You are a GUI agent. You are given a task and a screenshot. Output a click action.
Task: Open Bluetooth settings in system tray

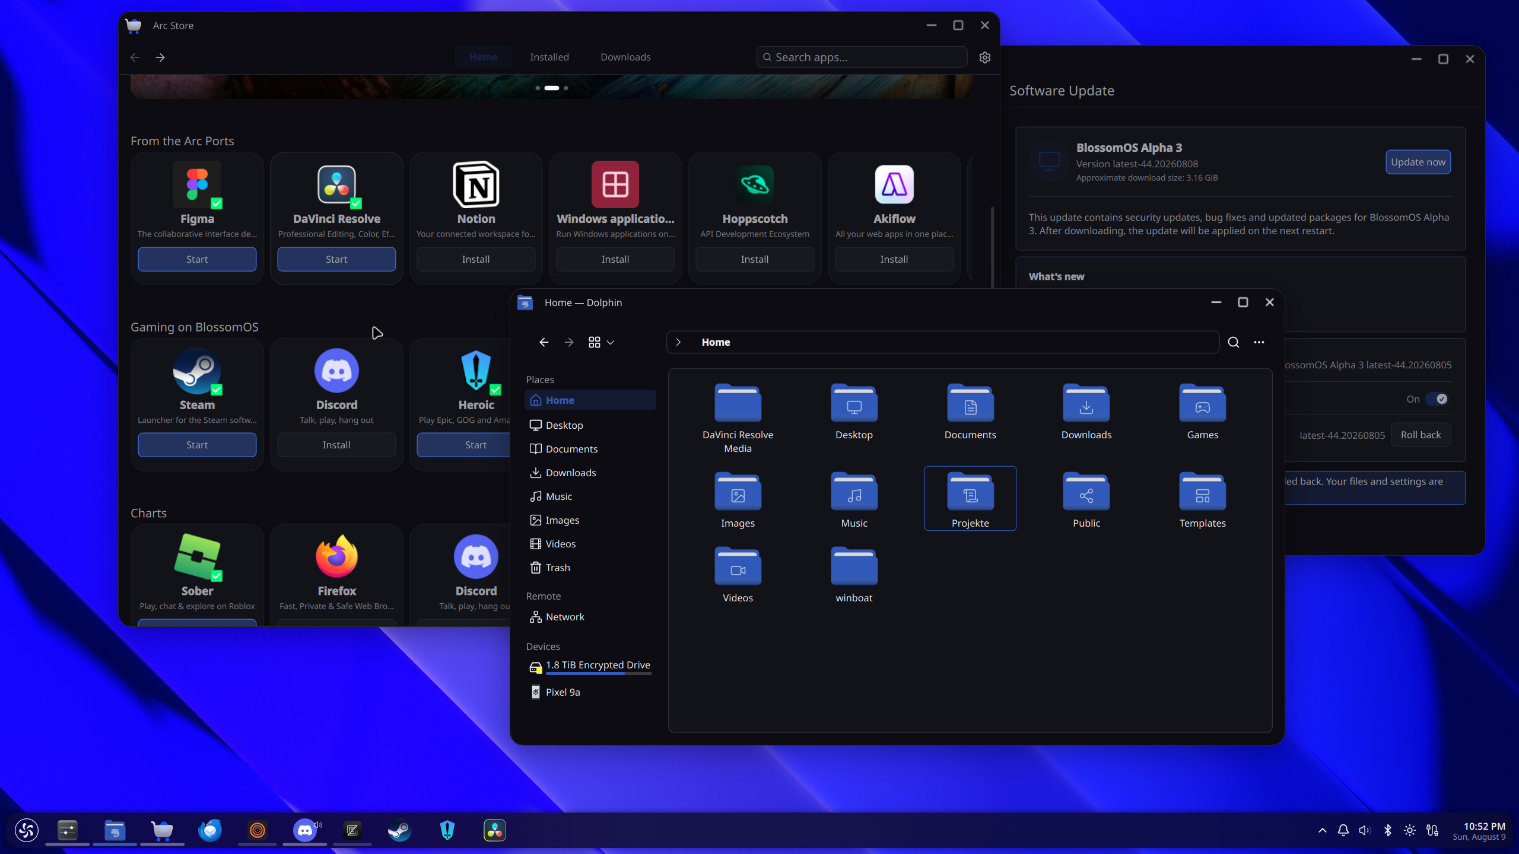[1388, 830]
